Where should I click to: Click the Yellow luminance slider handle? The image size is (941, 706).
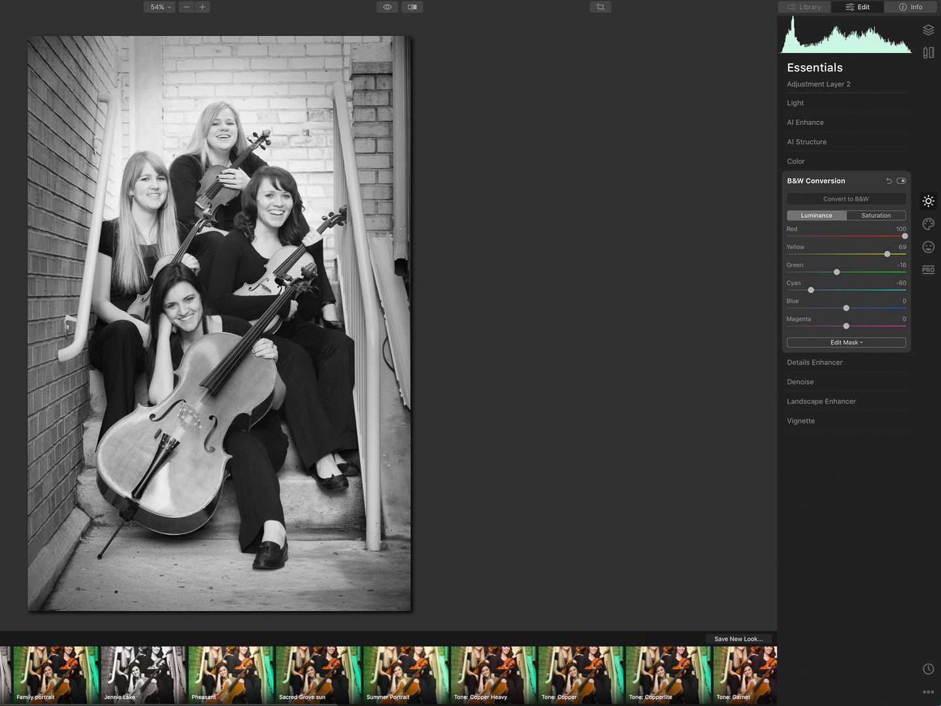[887, 254]
